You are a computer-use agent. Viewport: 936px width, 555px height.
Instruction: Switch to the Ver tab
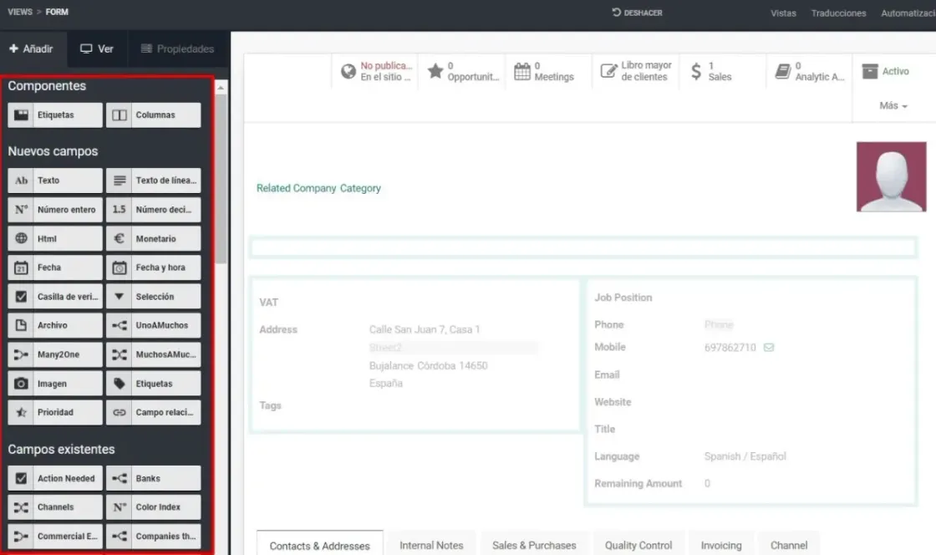pos(97,49)
